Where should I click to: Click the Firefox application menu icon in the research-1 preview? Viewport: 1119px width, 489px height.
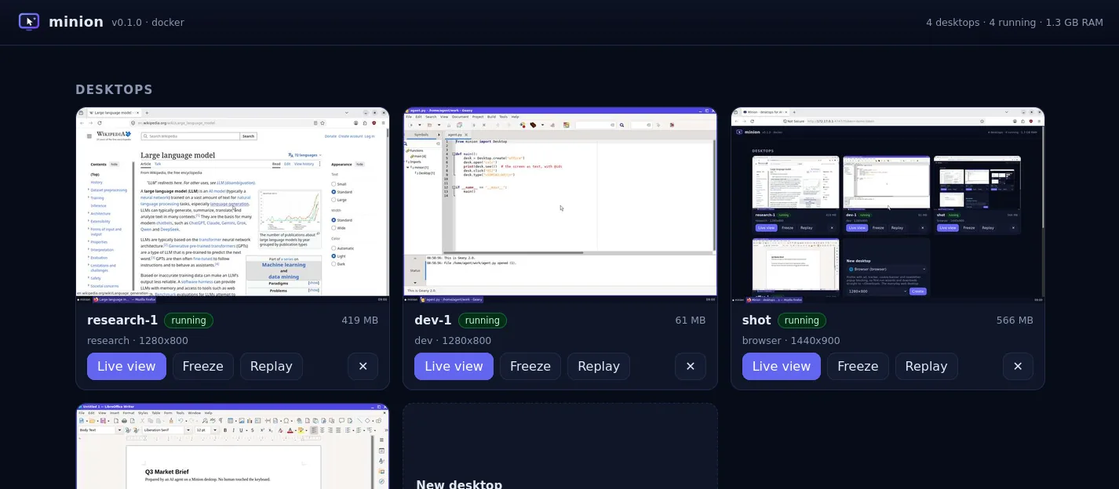point(383,123)
